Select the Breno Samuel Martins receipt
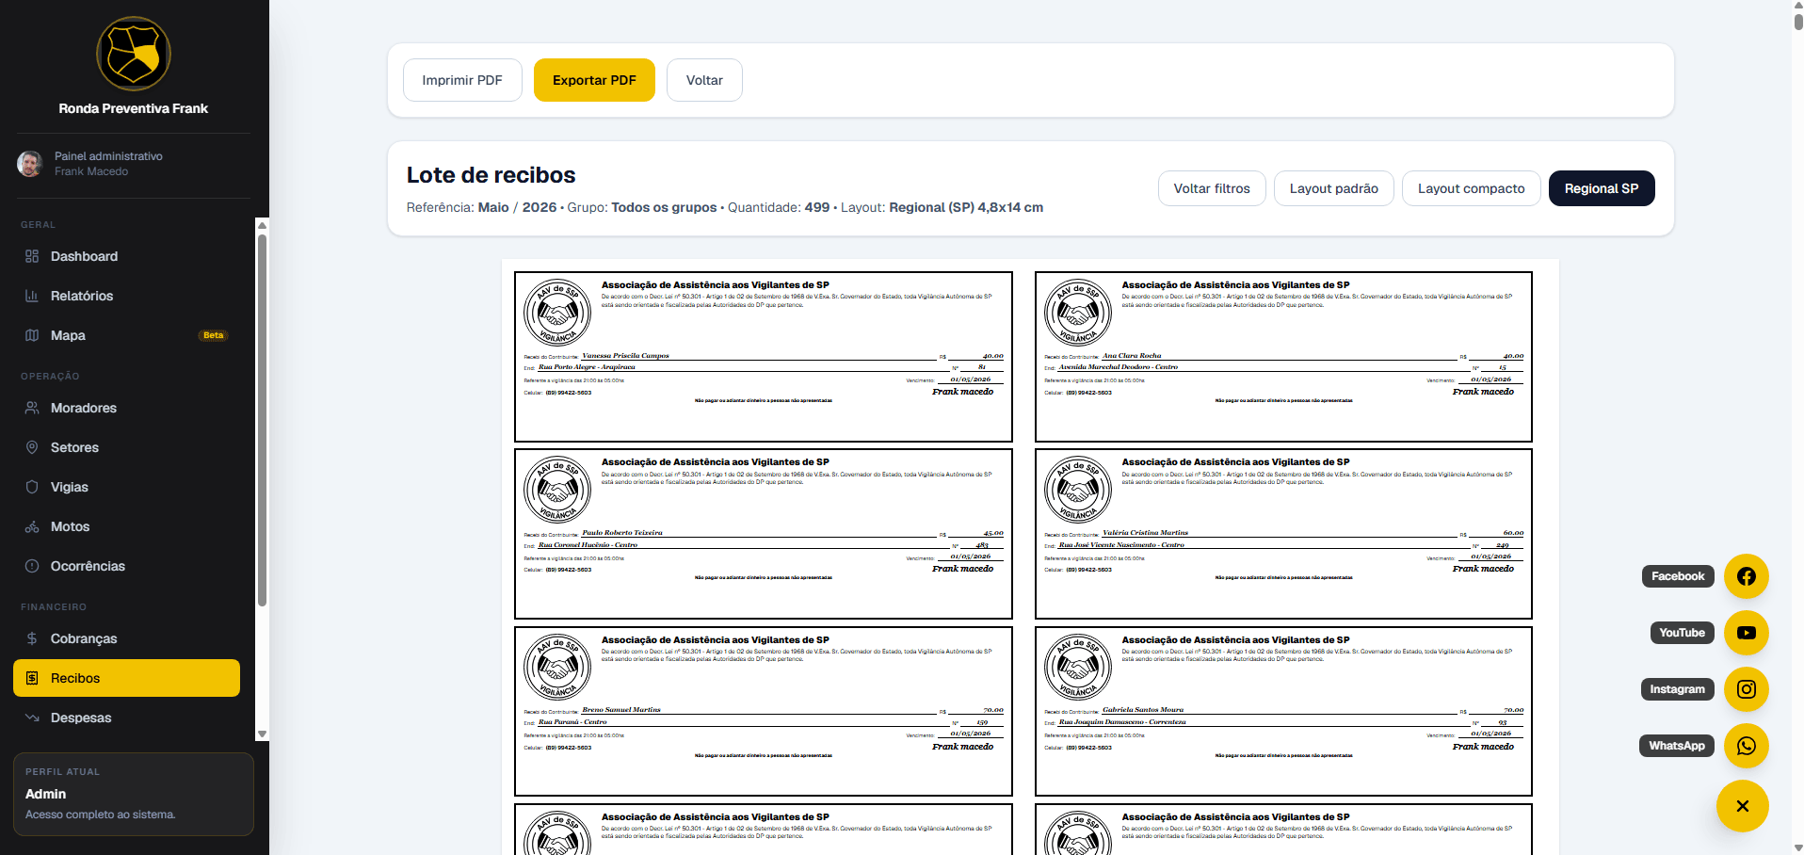 click(x=764, y=712)
